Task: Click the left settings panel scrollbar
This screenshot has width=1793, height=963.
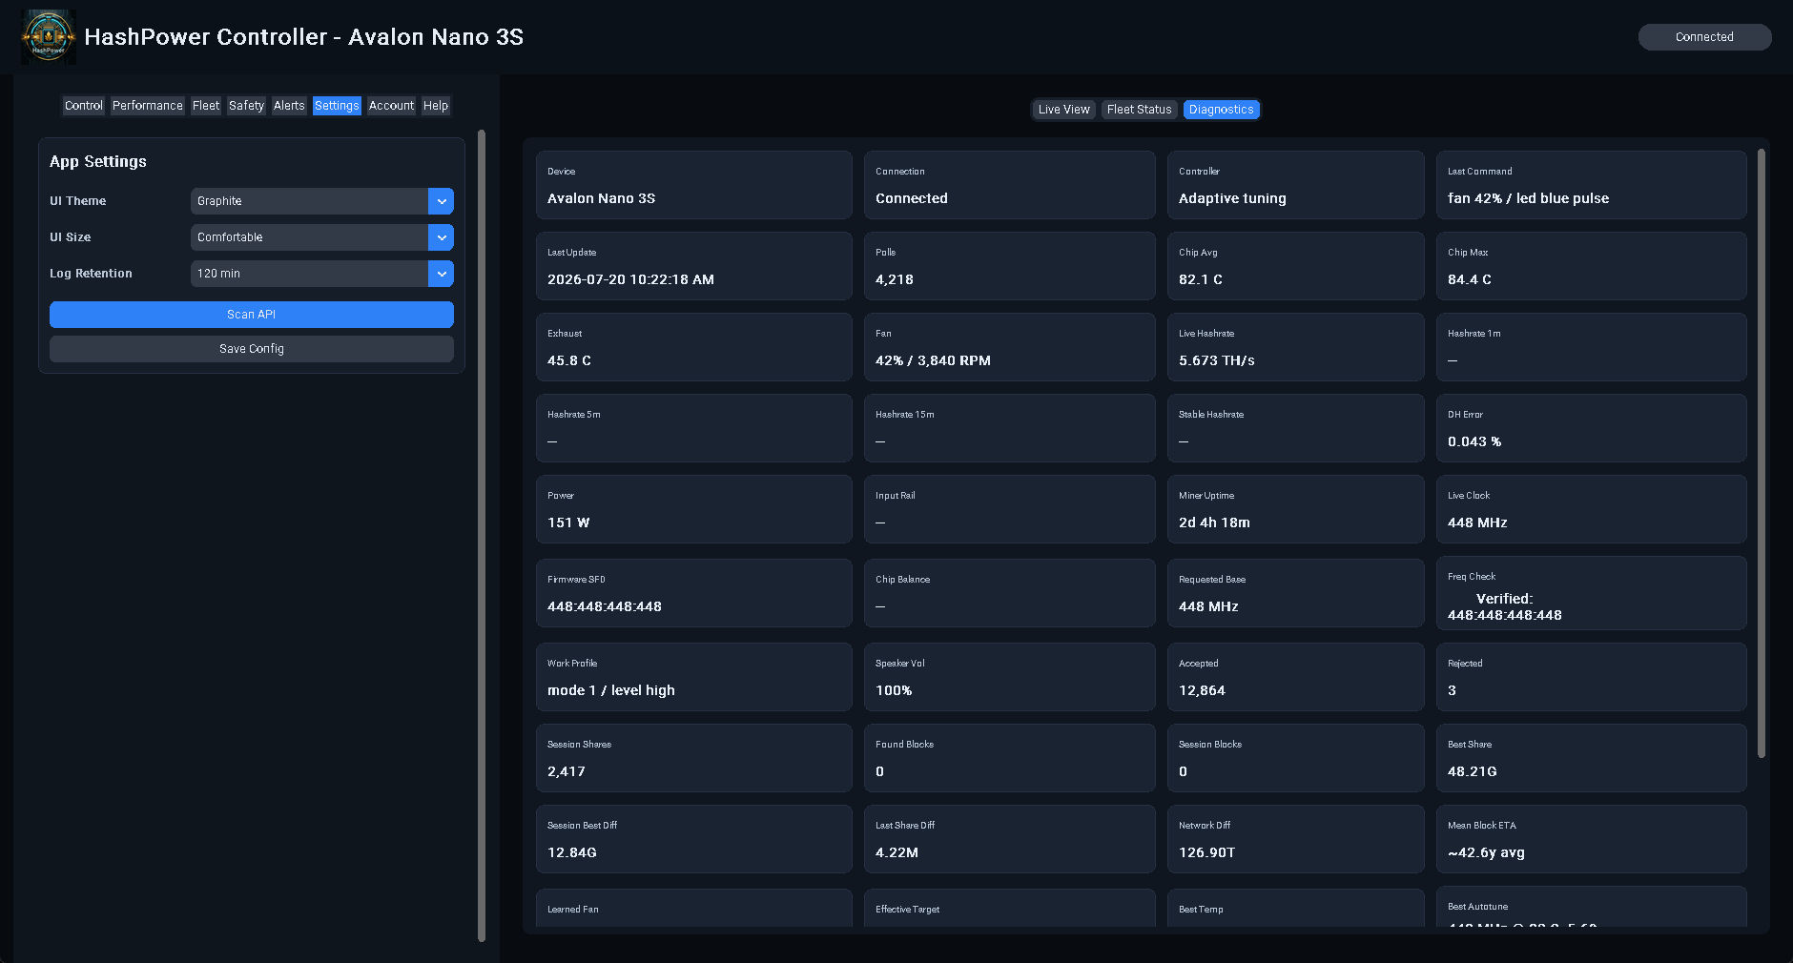Action: coord(482,534)
